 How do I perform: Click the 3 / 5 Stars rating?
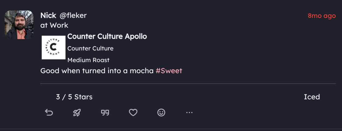click(x=74, y=97)
